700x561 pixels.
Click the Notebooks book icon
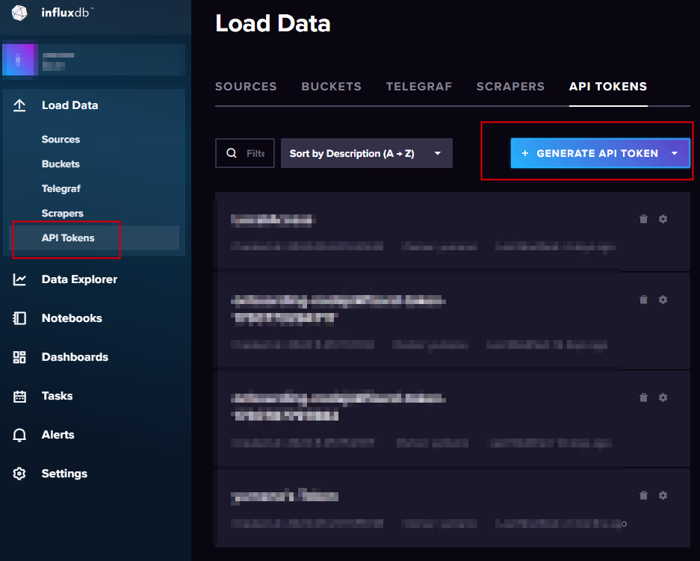click(19, 318)
